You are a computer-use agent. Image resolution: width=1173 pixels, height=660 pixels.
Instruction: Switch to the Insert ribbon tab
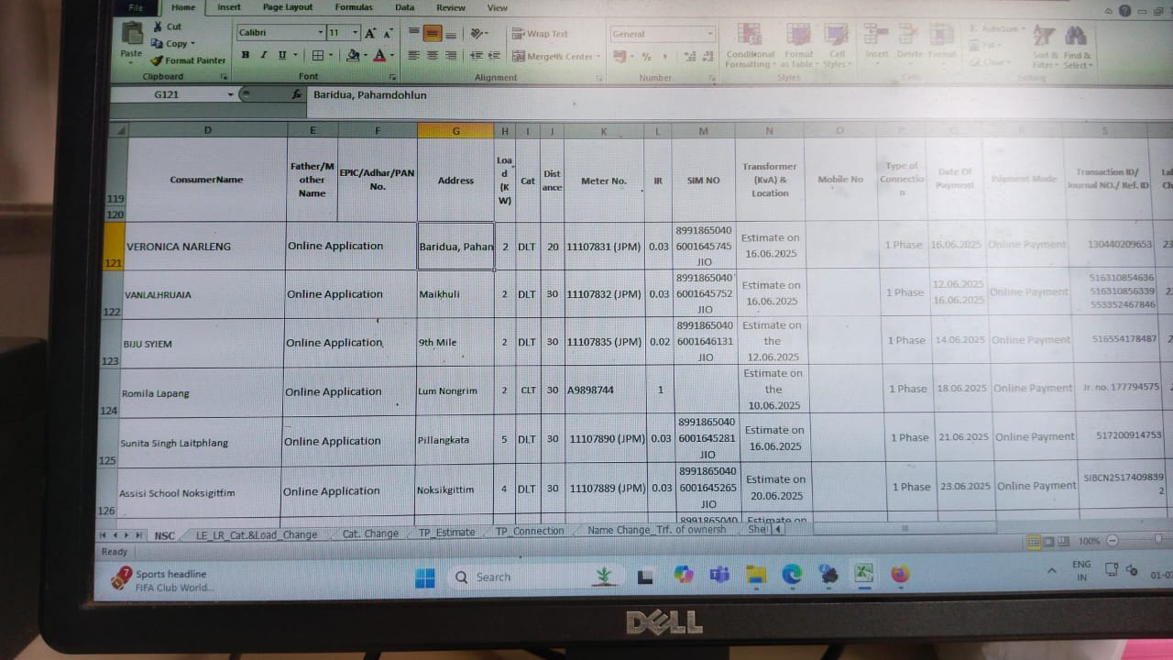(x=229, y=7)
